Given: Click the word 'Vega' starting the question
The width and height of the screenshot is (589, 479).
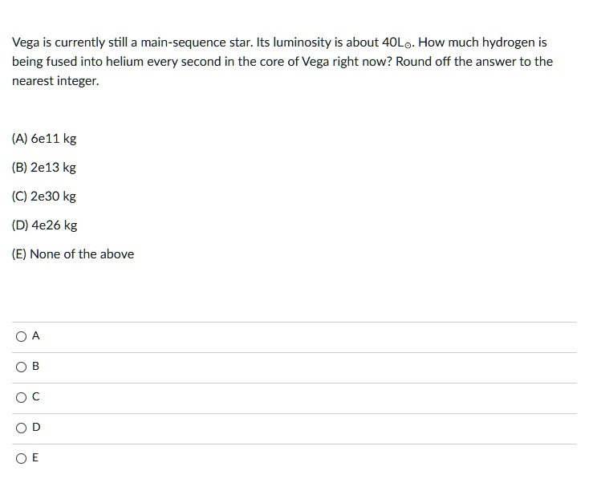Looking at the screenshot, I should point(26,41).
